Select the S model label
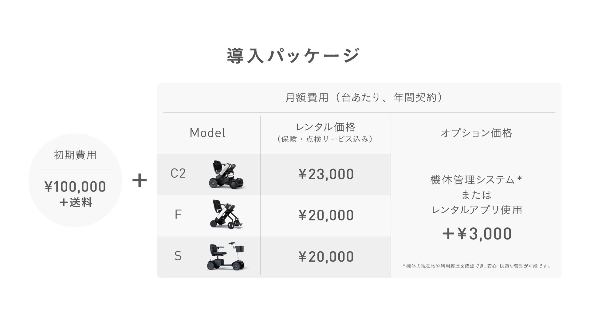 click(178, 256)
